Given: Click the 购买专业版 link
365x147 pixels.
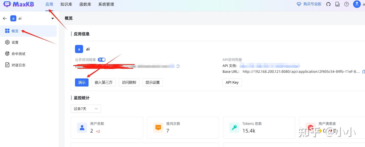Looking at the screenshot, I should (309, 4).
